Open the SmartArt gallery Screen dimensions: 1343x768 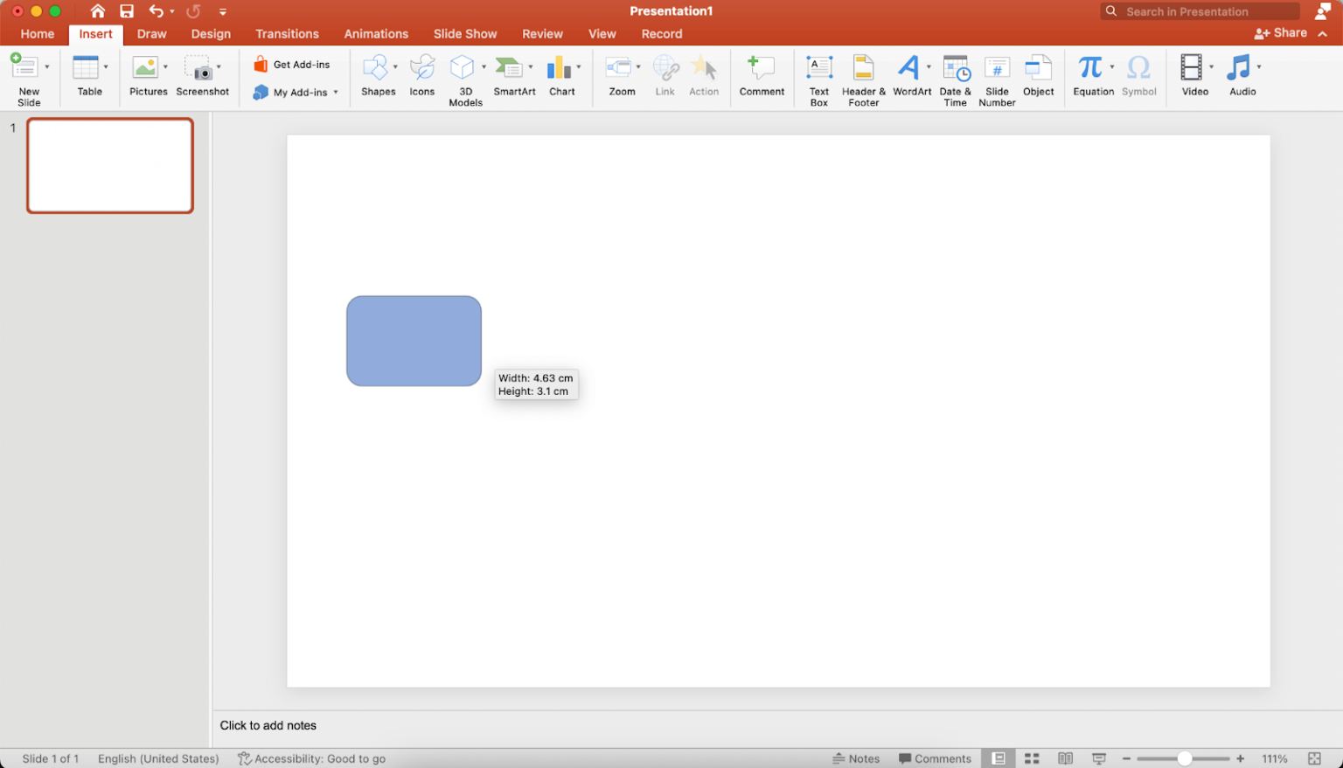pyautogui.click(x=514, y=77)
